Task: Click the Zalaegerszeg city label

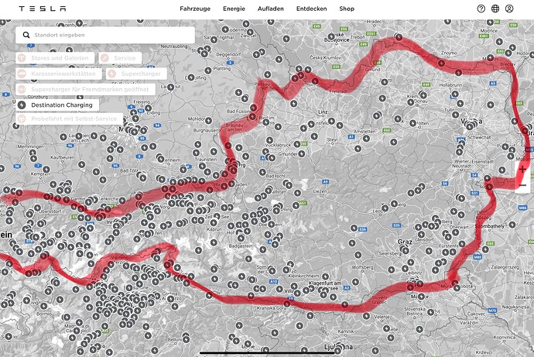Action: coord(505,267)
